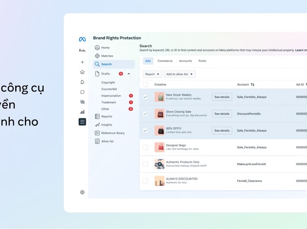
Task: Click the Allow list checklist icon
Action: [97, 141]
